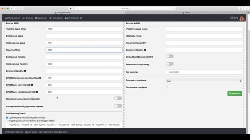Click the Разгон AMD section heading
The height and width of the screenshot is (140, 250).
(12, 23)
